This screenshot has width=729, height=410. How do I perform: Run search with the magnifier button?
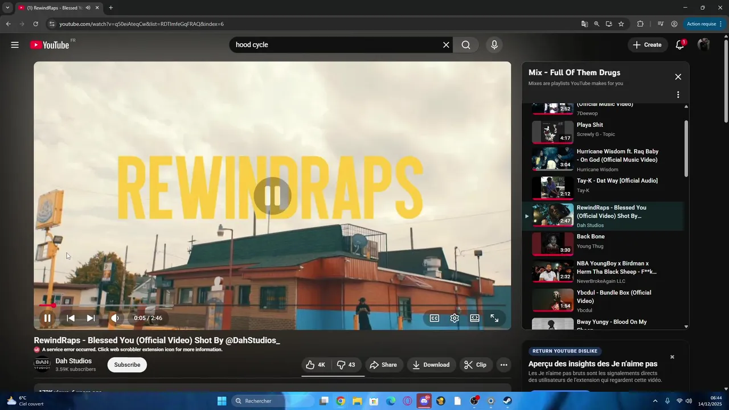466,45
